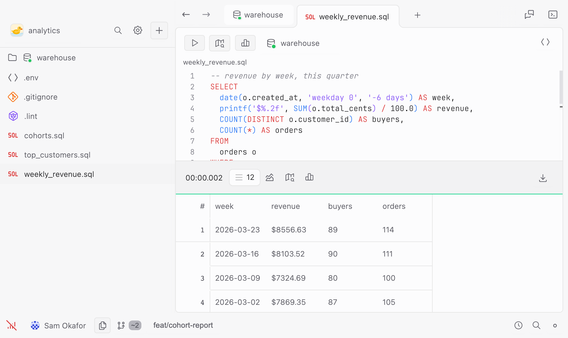Select the weekly_revenue.sql tab
568x338 pixels.
[348, 17]
